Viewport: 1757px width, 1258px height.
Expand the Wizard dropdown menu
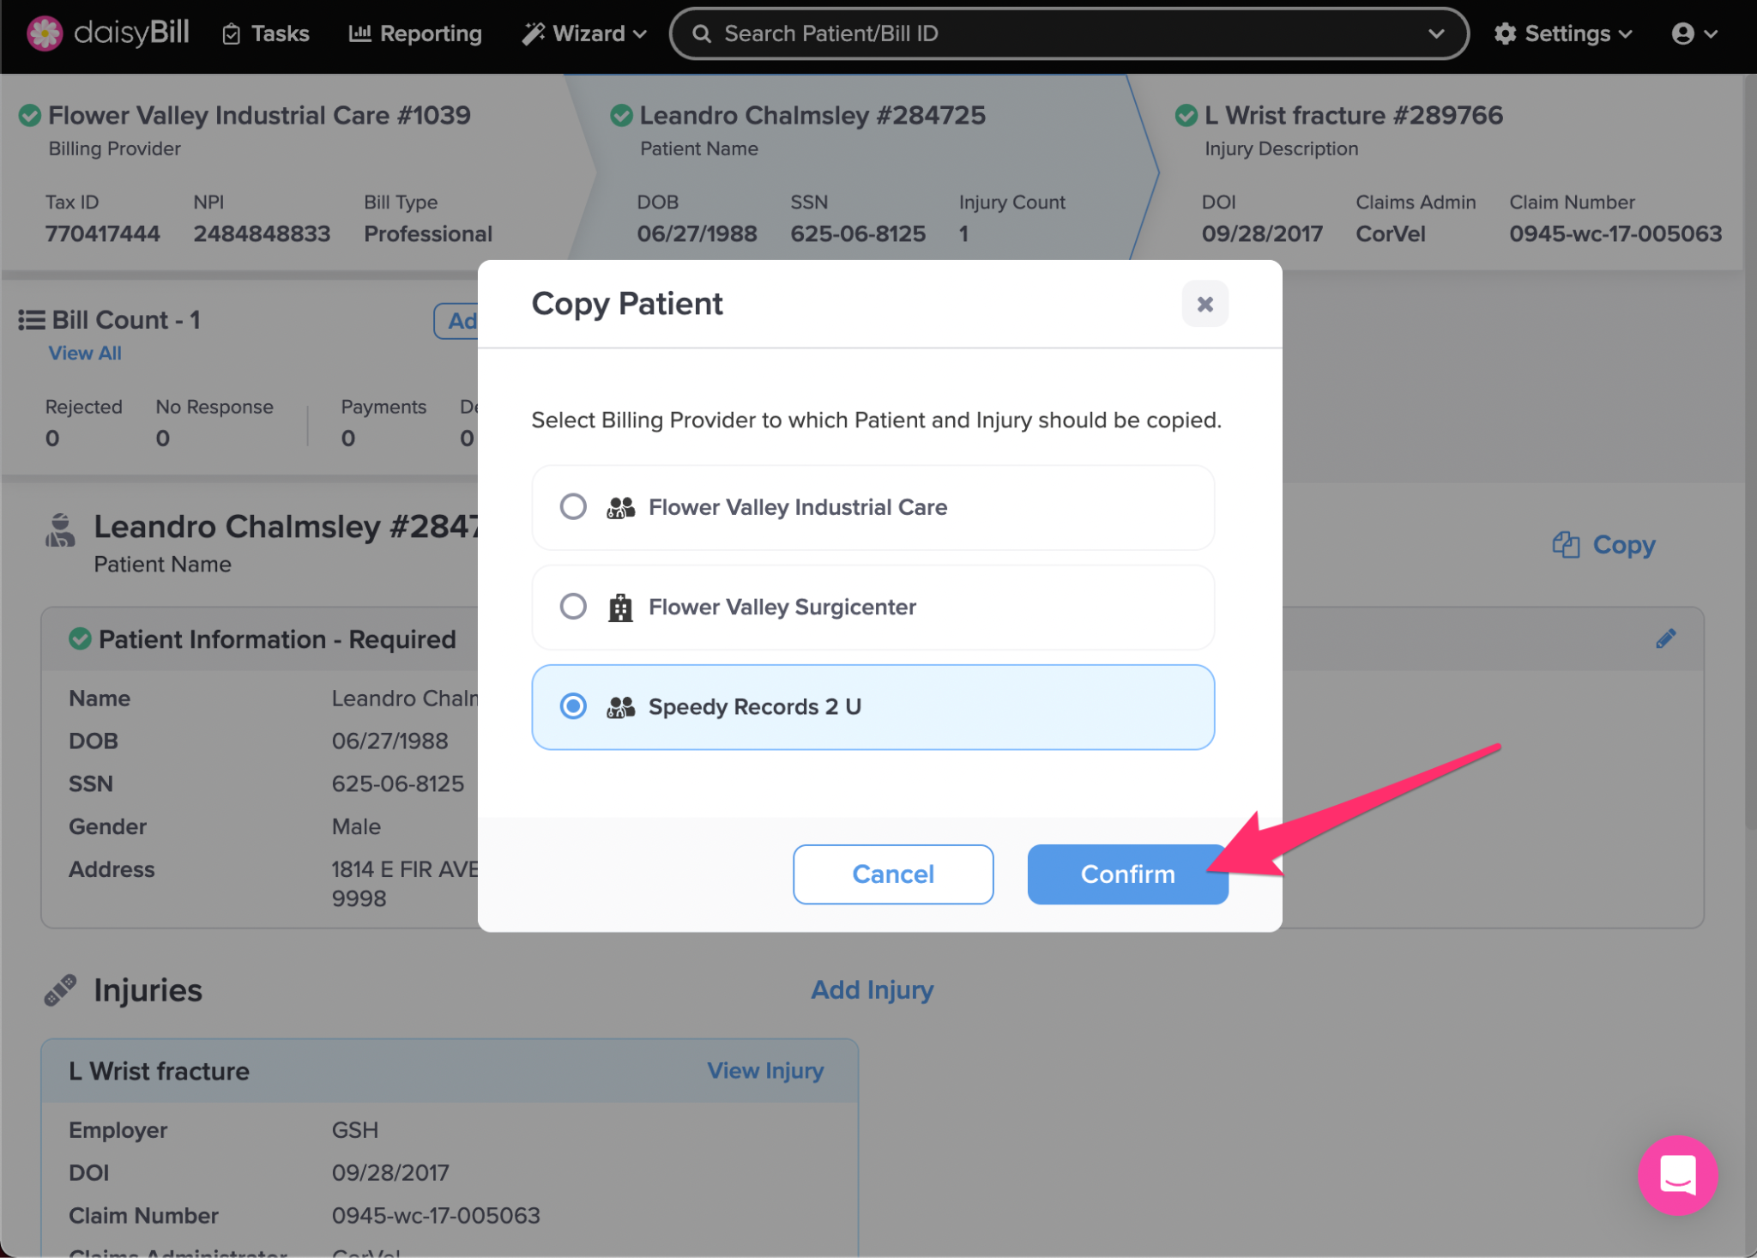coord(584,33)
